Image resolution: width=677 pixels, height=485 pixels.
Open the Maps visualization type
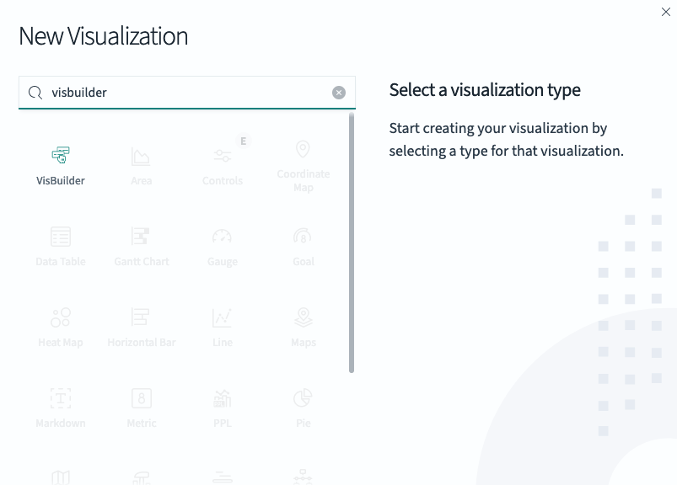pyautogui.click(x=303, y=325)
